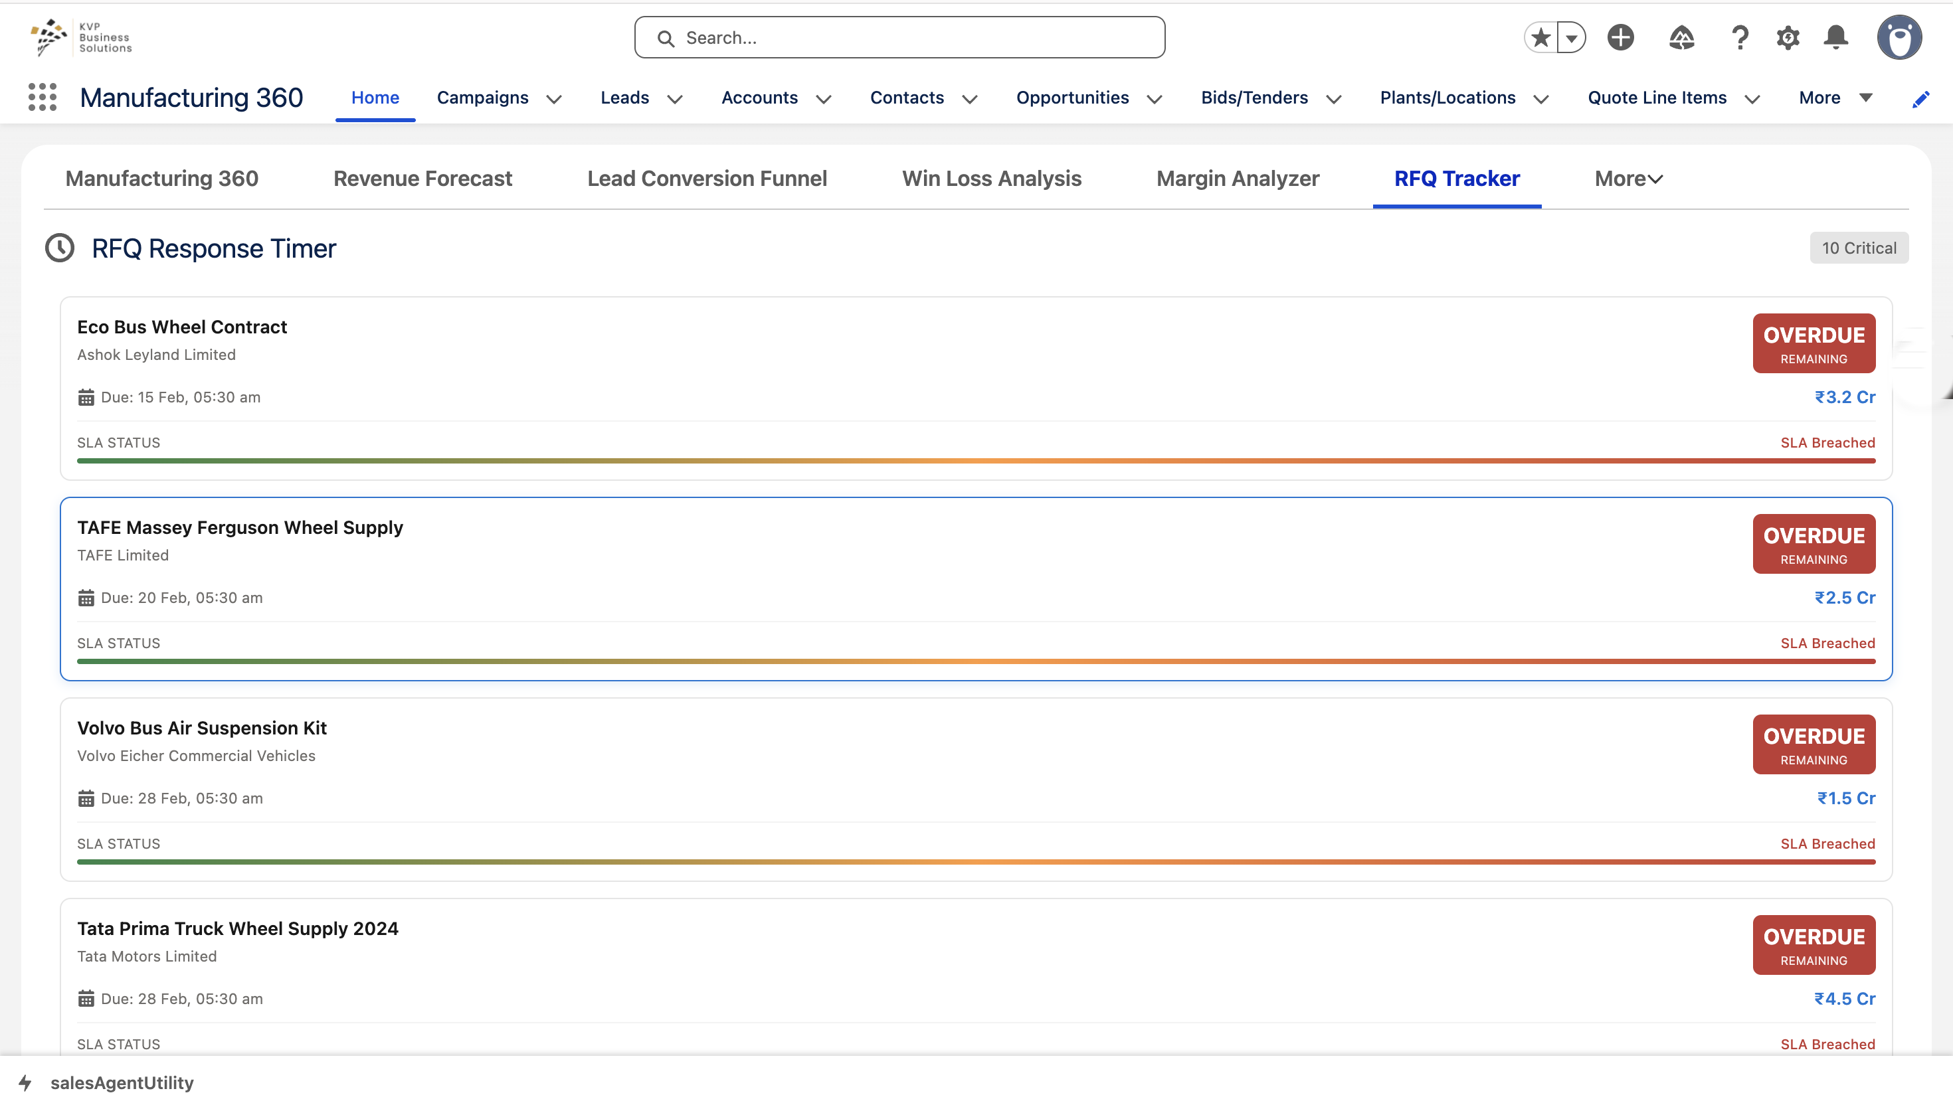Image resolution: width=1953 pixels, height=1109 pixels.
Task: Switch to the Revenue Forecast tab
Action: click(x=422, y=178)
